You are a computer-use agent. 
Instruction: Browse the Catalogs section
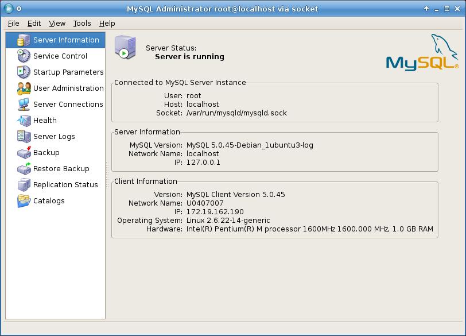(55, 200)
